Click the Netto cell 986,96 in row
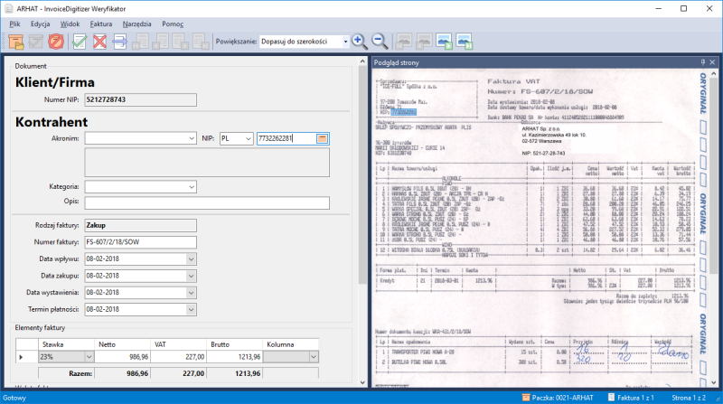 122,357
